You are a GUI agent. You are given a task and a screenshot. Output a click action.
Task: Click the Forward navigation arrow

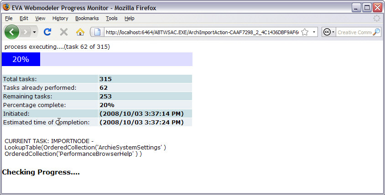point(26,32)
